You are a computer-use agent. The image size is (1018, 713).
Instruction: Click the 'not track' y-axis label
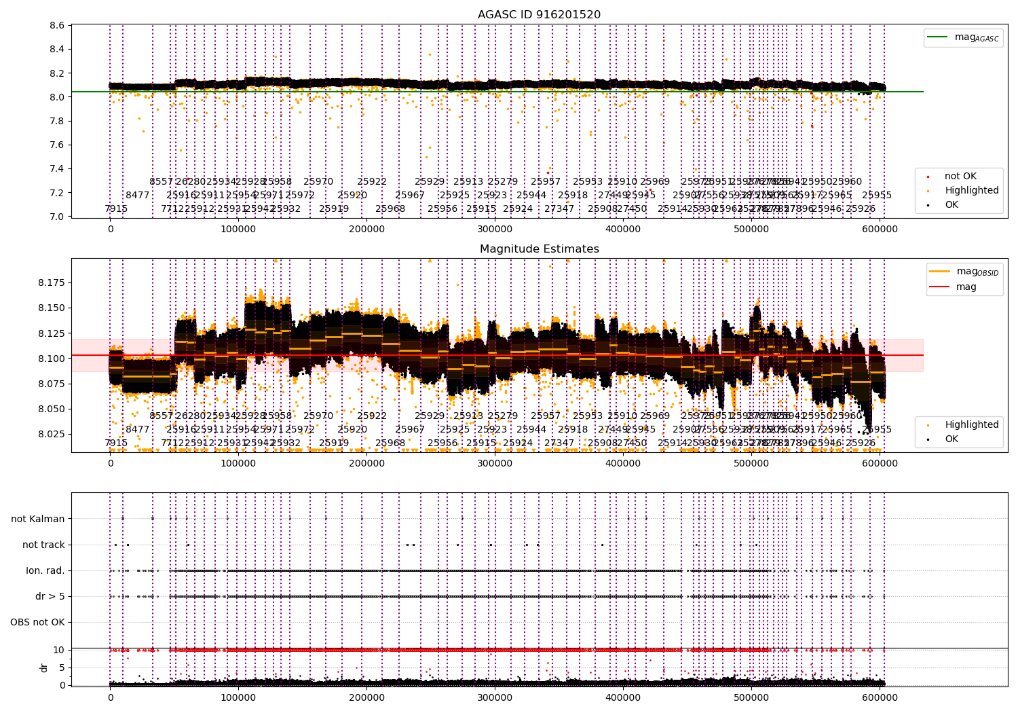[43, 545]
